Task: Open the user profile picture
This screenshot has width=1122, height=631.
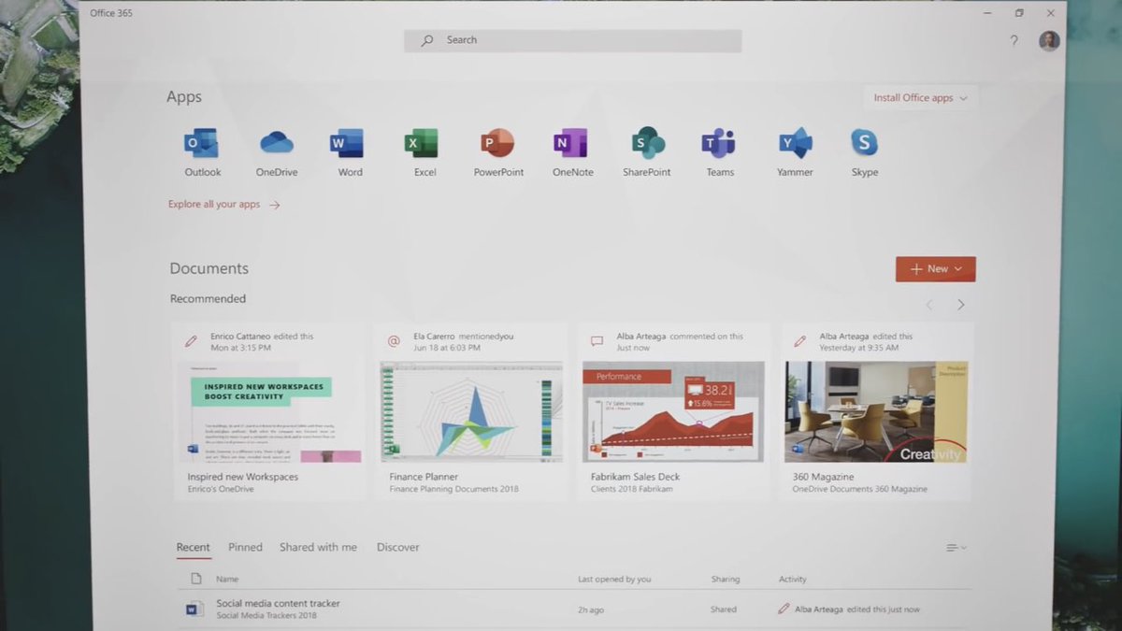Action: (x=1049, y=41)
